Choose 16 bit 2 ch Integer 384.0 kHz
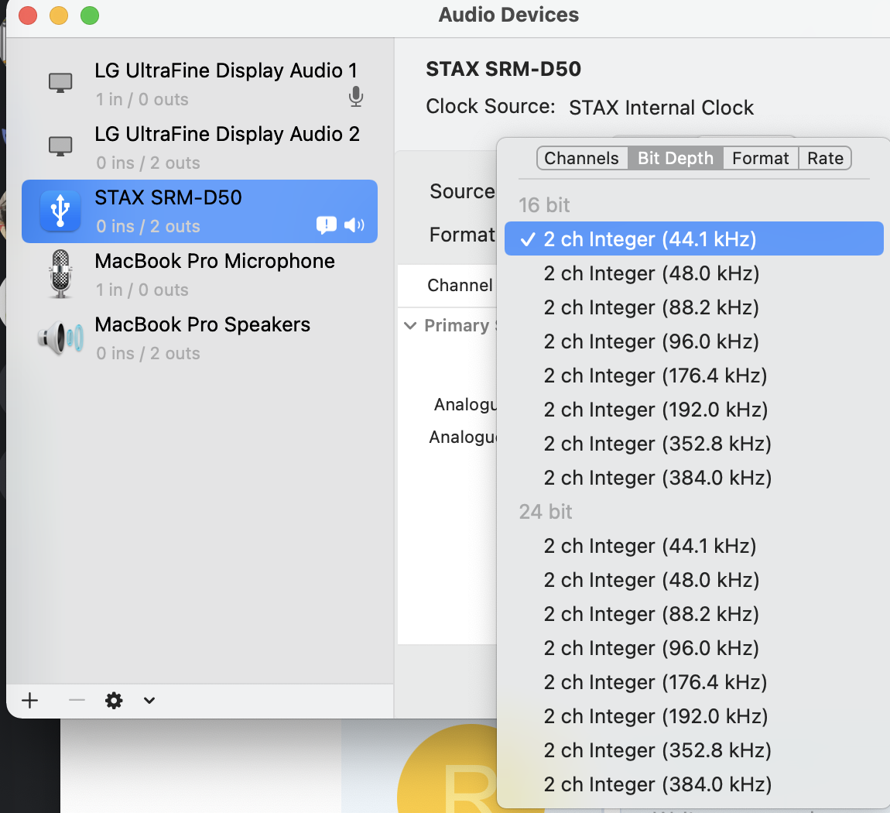 point(693,478)
